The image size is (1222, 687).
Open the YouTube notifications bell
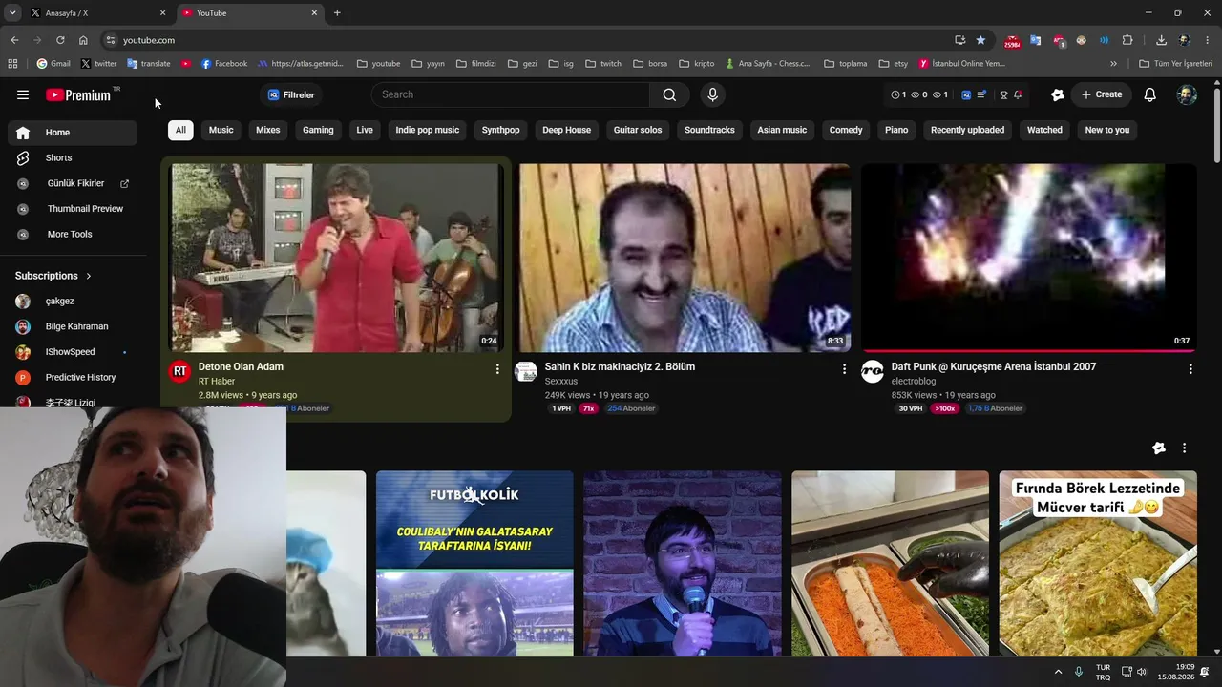point(1150,94)
